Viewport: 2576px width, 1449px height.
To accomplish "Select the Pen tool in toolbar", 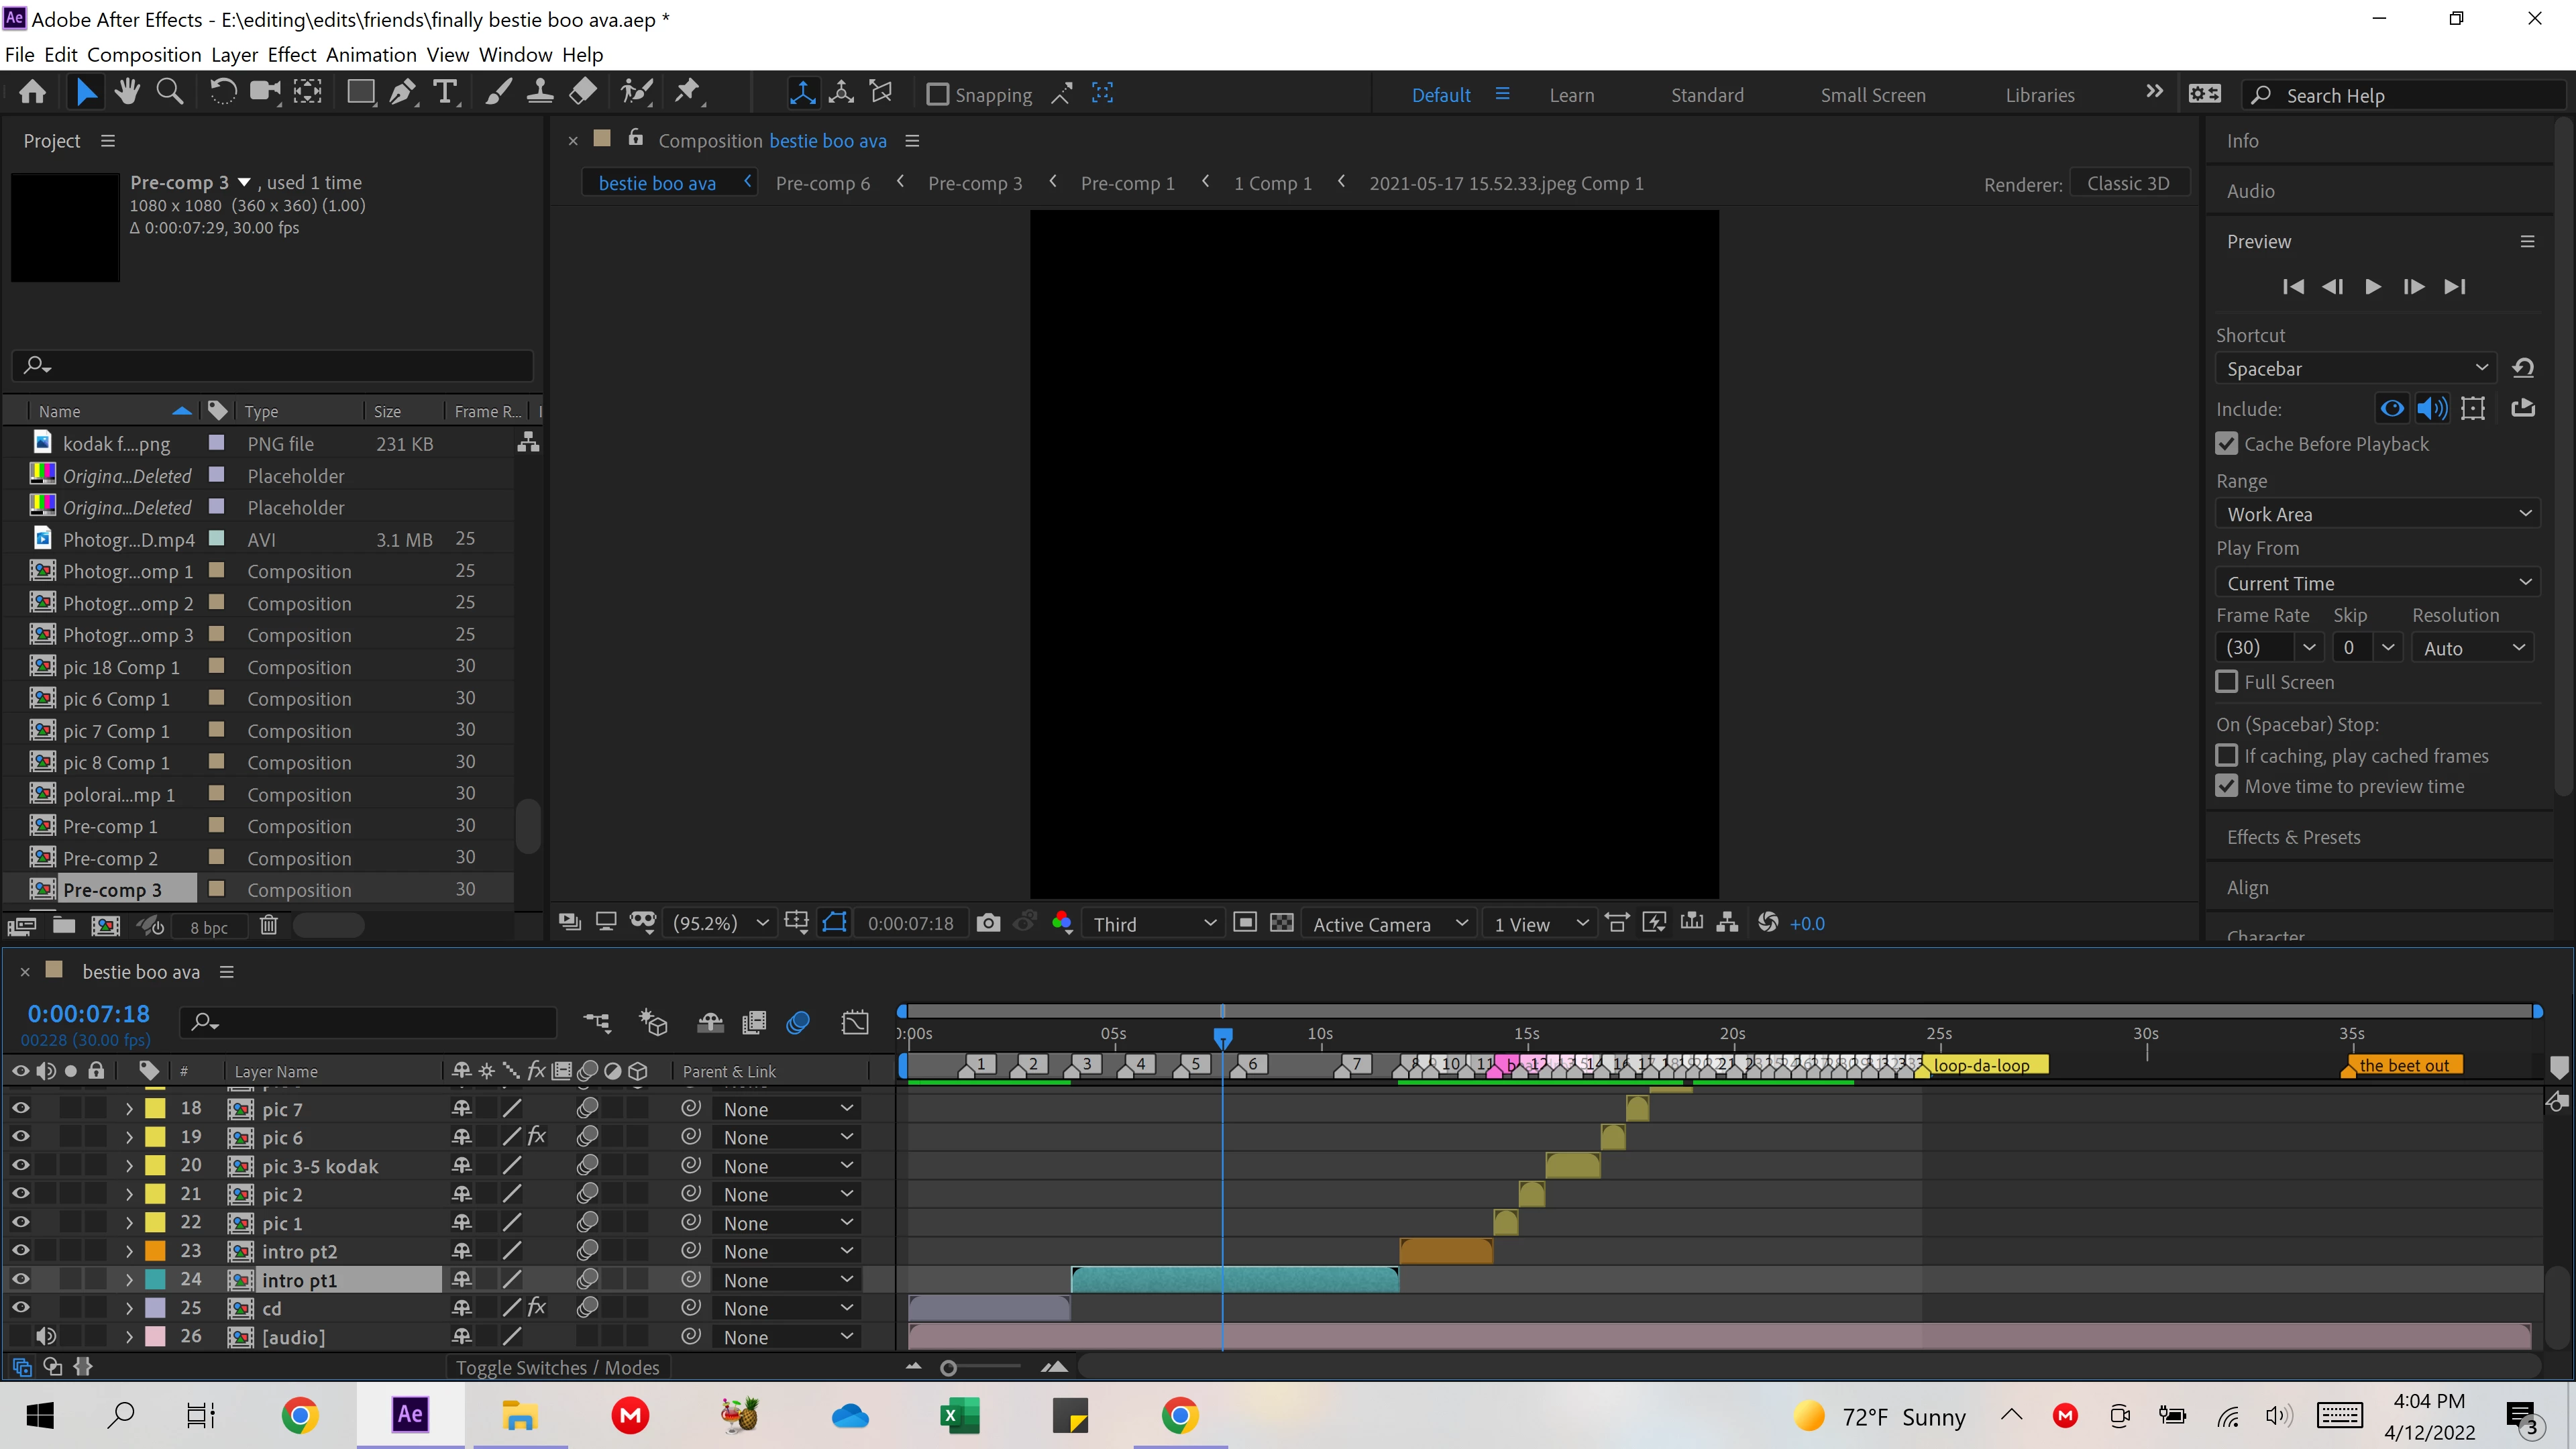I will (x=402, y=93).
